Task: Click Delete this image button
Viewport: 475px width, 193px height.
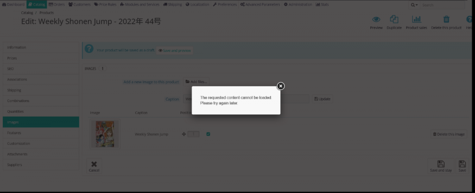Action: pos(448,134)
